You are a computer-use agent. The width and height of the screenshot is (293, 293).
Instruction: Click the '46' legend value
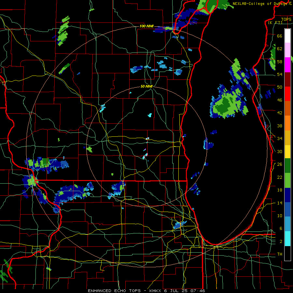click(x=280, y=100)
